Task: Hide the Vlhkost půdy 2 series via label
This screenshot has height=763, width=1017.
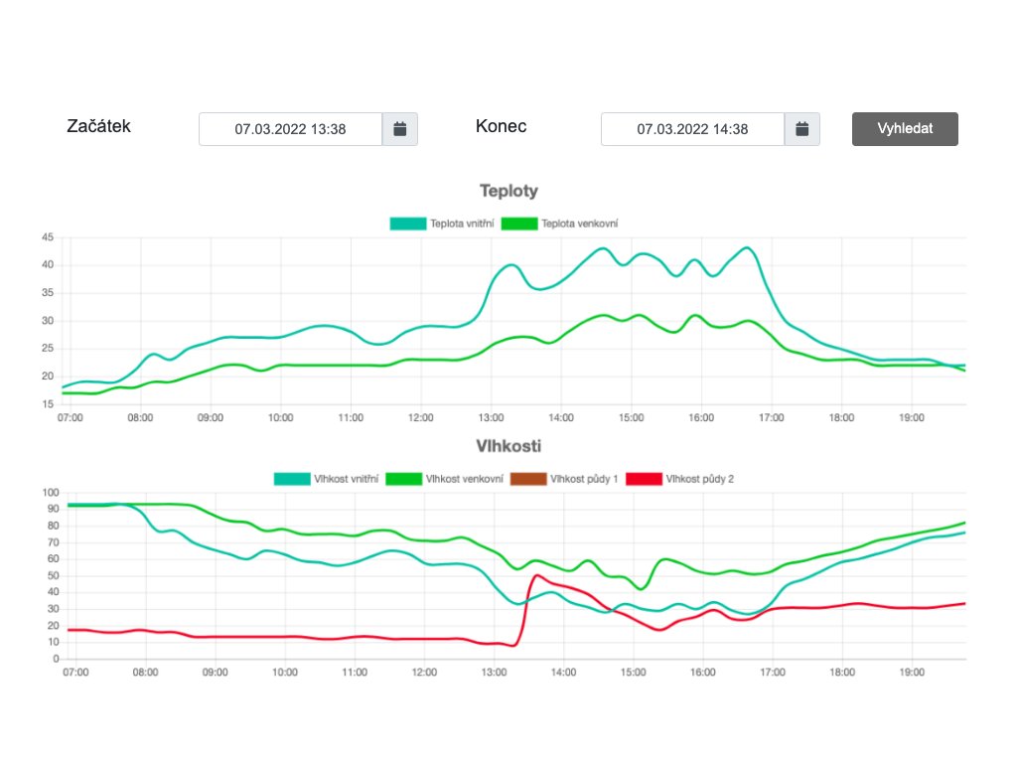Action: pos(699,479)
